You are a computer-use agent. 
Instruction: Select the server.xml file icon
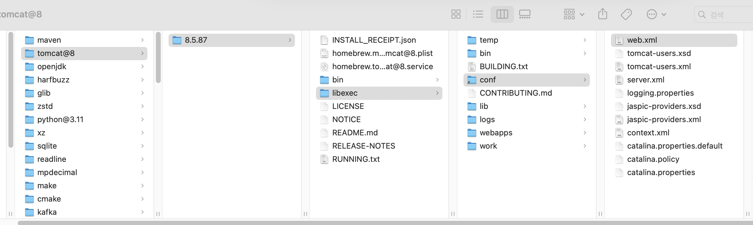619,80
